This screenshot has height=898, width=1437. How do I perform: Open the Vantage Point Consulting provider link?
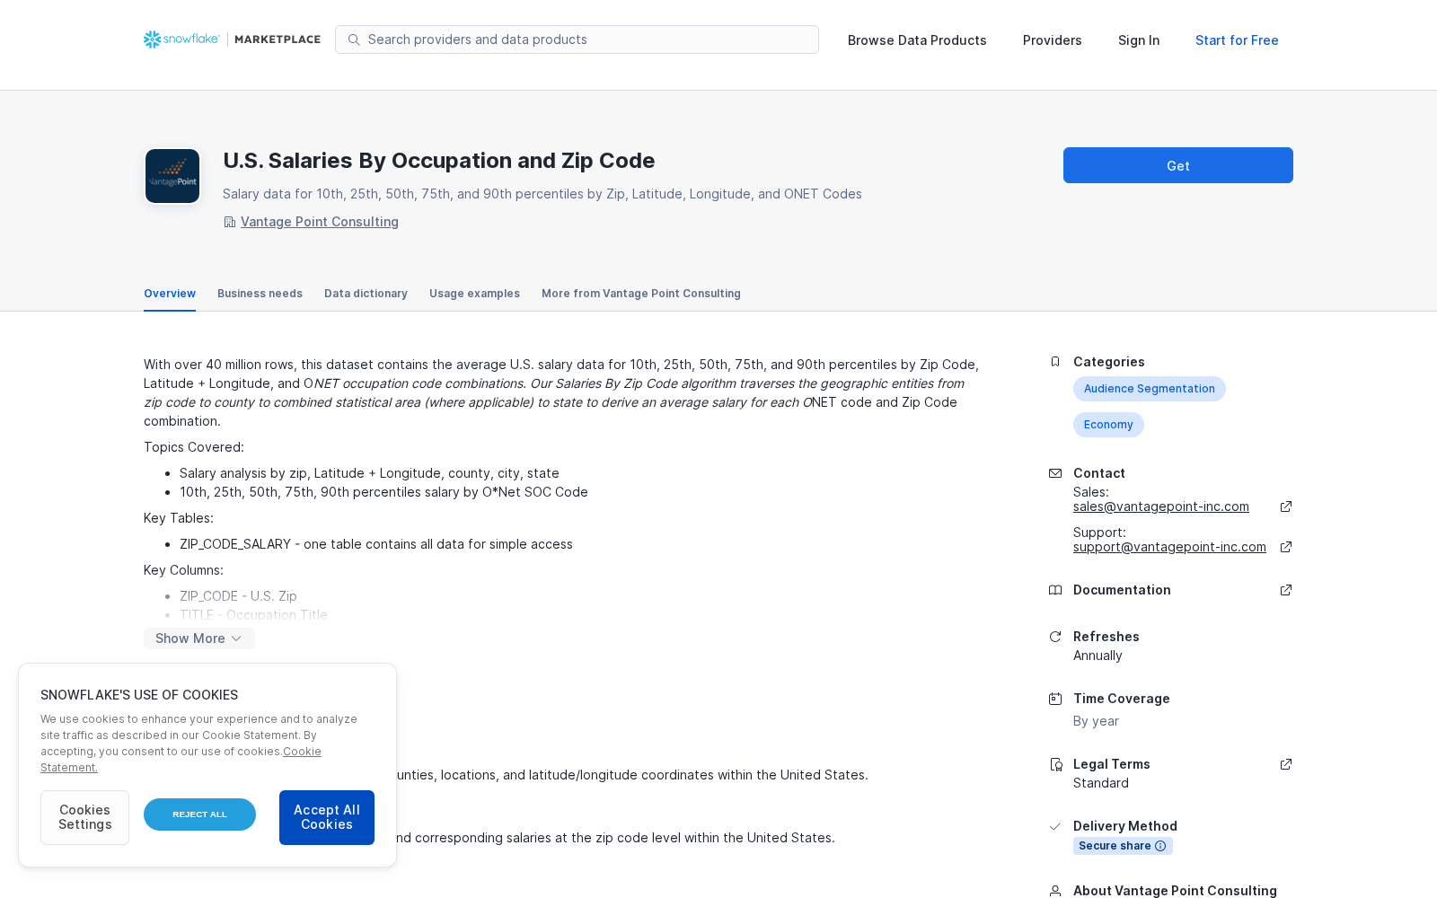pos(320,222)
